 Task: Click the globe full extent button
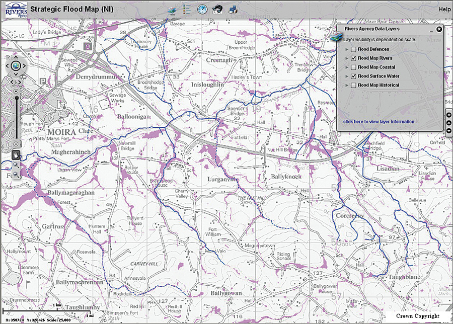[16, 65]
